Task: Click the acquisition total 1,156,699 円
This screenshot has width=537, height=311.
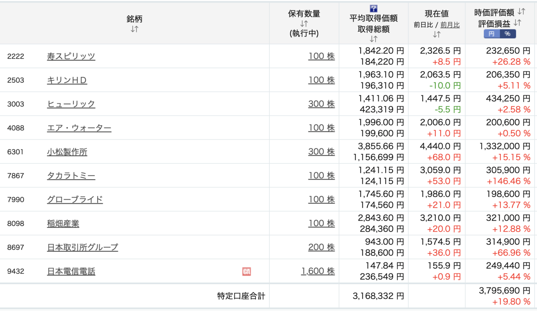Action: pyautogui.click(x=379, y=157)
